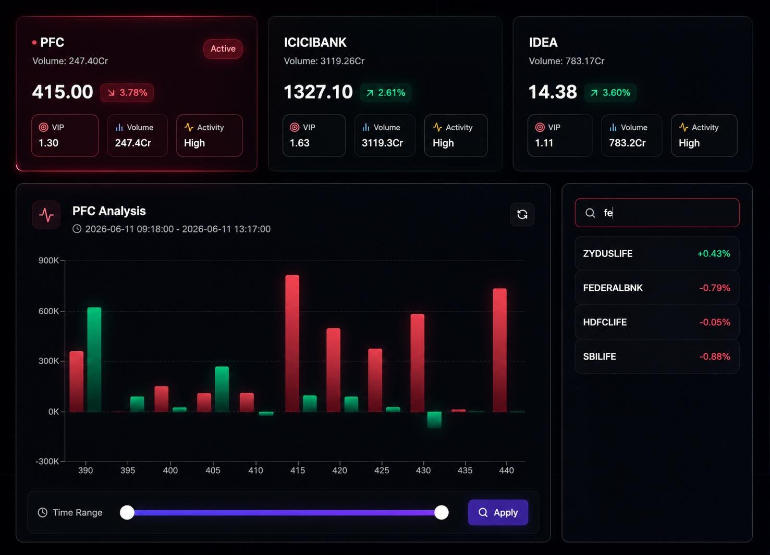Viewport: 770px width, 555px height.
Task: Click the tall green bar at 390
Action: click(x=94, y=360)
